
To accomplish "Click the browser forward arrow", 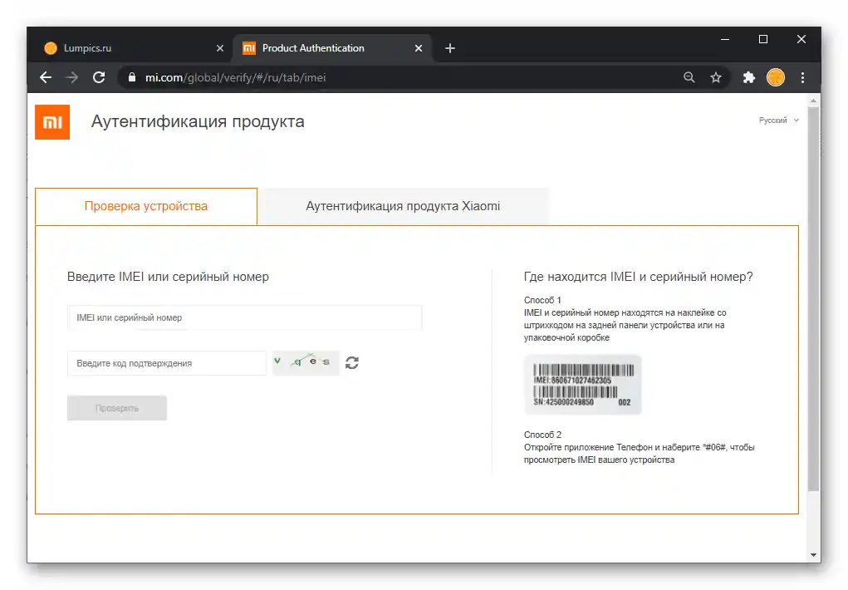I will [72, 77].
